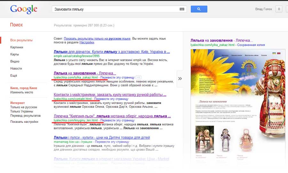This screenshot has height=173, width=288.
Task: Translate lyalechka.com/knyginy_len.html page
Action: [x=117, y=120]
